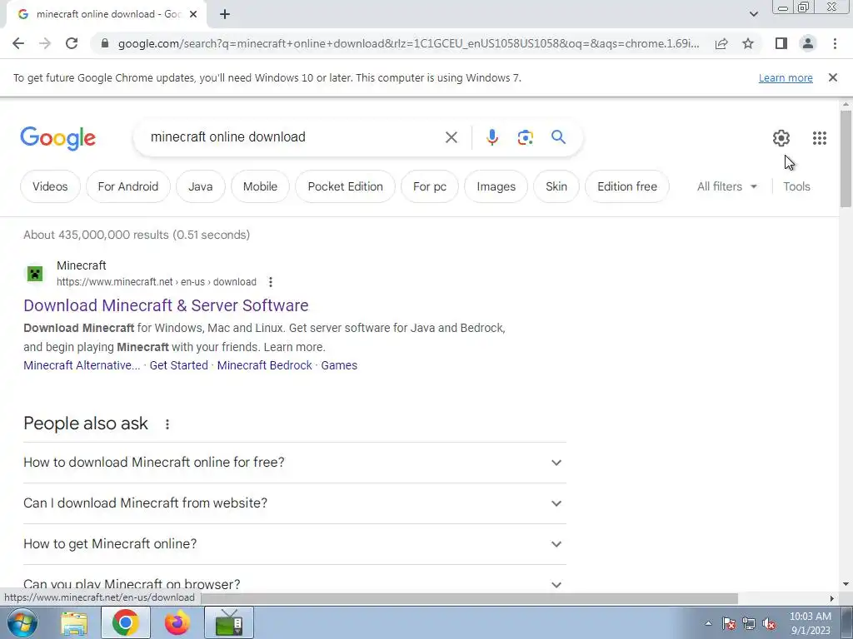Open Chrome's three-dot menu
The height and width of the screenshot is (639, 853).
click(x=835, y=43)
